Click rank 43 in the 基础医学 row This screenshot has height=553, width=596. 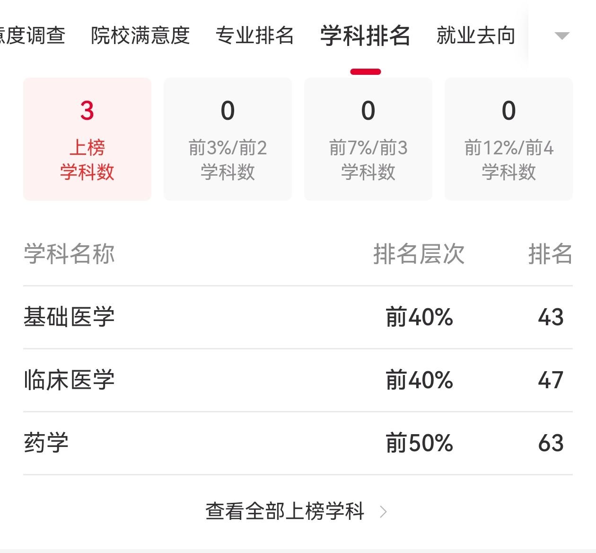(x=551, y=317)
